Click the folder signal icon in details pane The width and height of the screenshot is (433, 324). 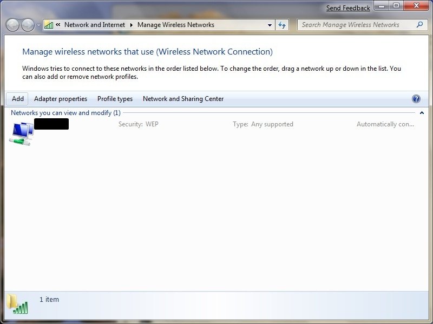pos(17,304)
